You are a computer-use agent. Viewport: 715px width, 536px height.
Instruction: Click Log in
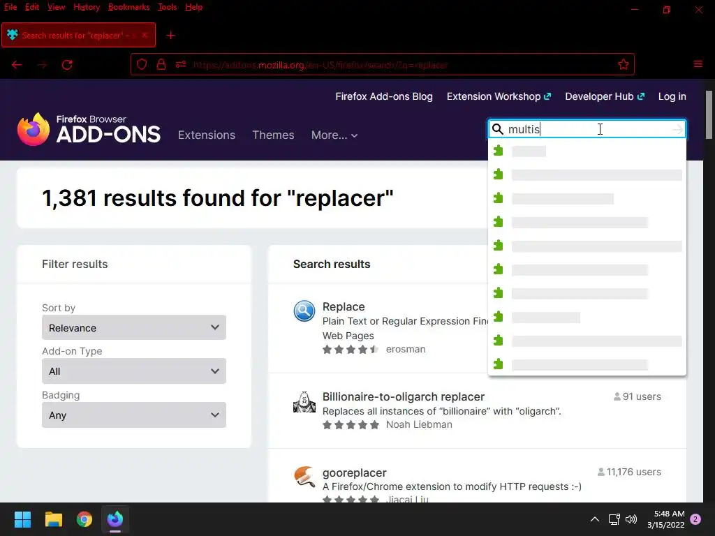click(672, 96)
